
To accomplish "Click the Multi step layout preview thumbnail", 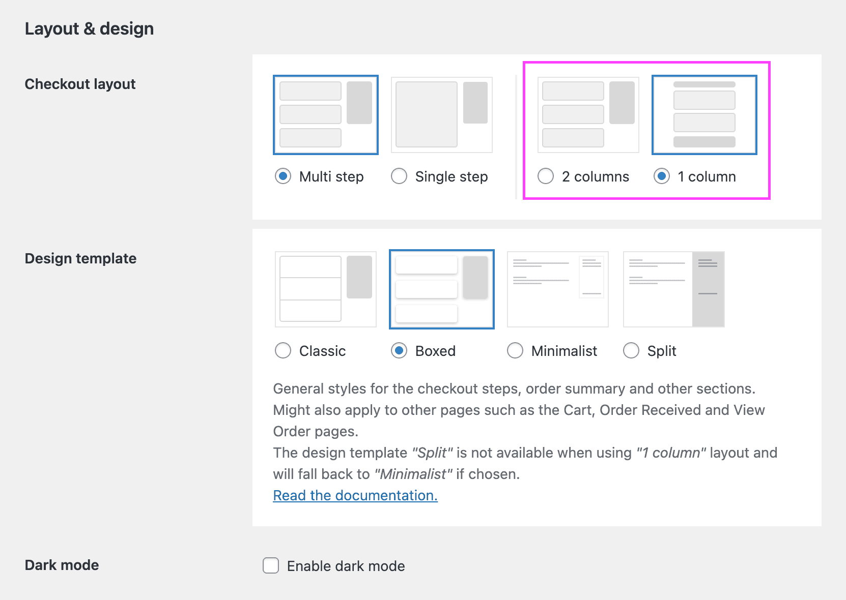I will pos(325,114).
